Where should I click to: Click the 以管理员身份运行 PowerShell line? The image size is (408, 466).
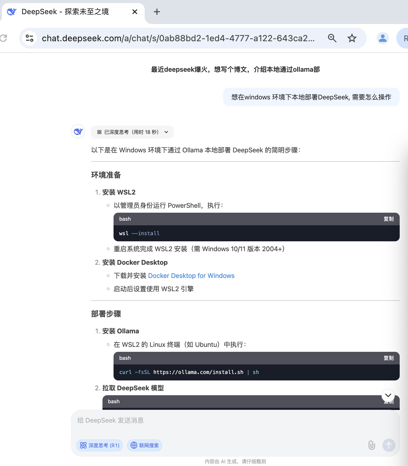click(x=169, y=205)
